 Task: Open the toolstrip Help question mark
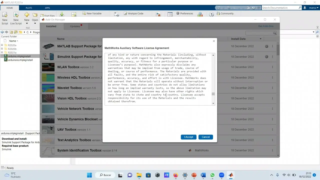[x=211, y=15]
